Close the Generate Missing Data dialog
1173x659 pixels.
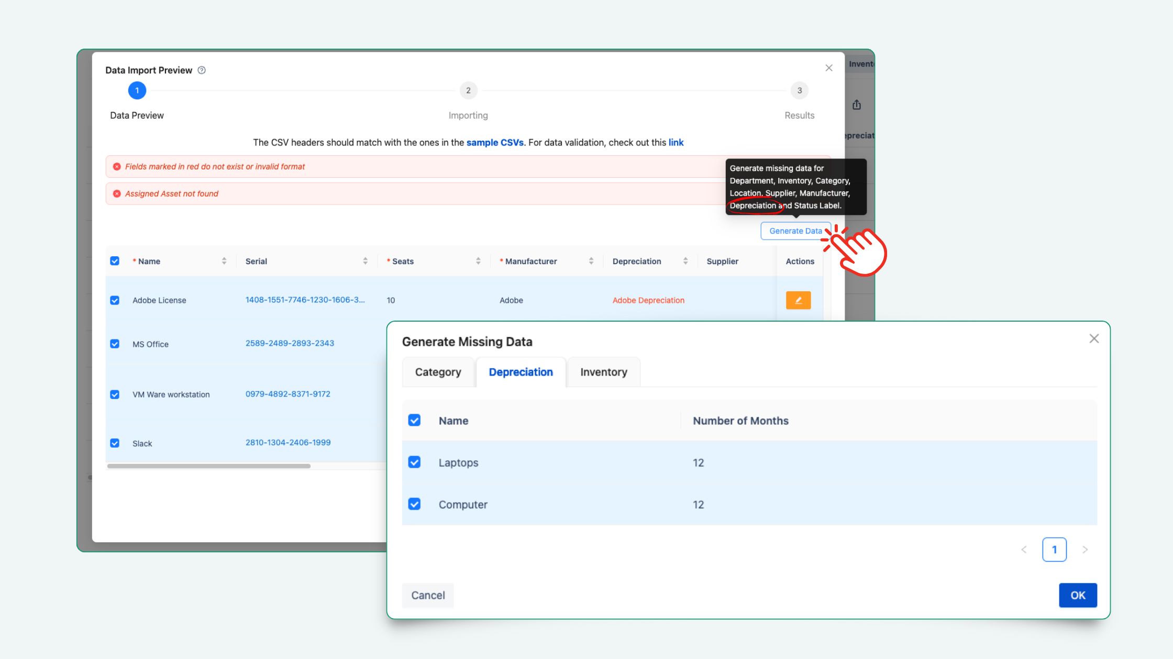[1094, 339]
